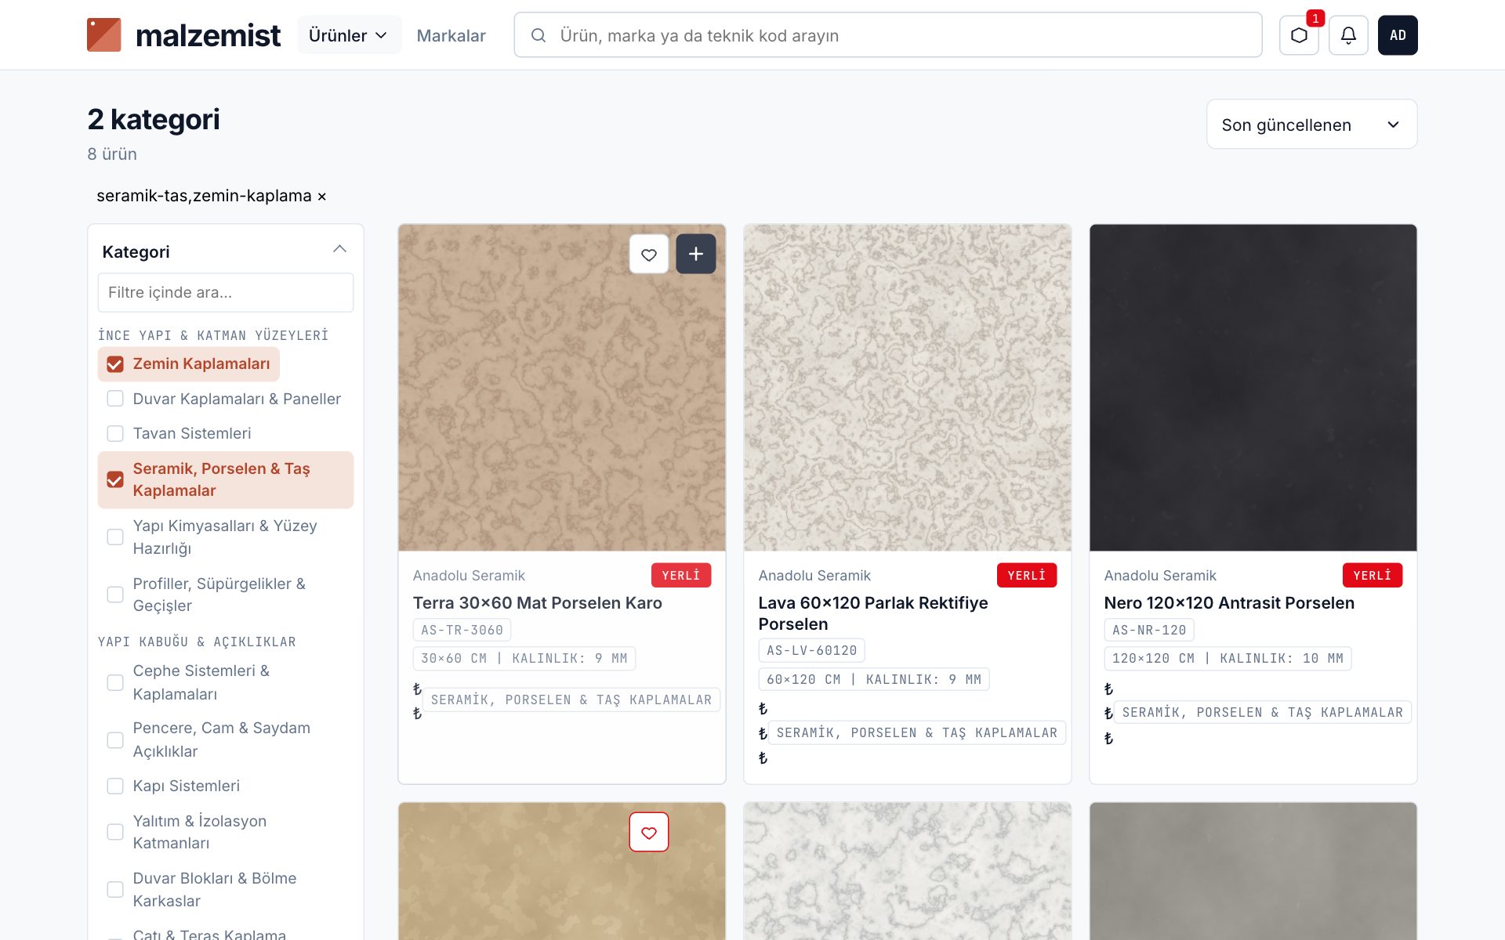Check Kapı Sistemleri filter
The width and height of the screenshot is (1505, 940).
115,786
